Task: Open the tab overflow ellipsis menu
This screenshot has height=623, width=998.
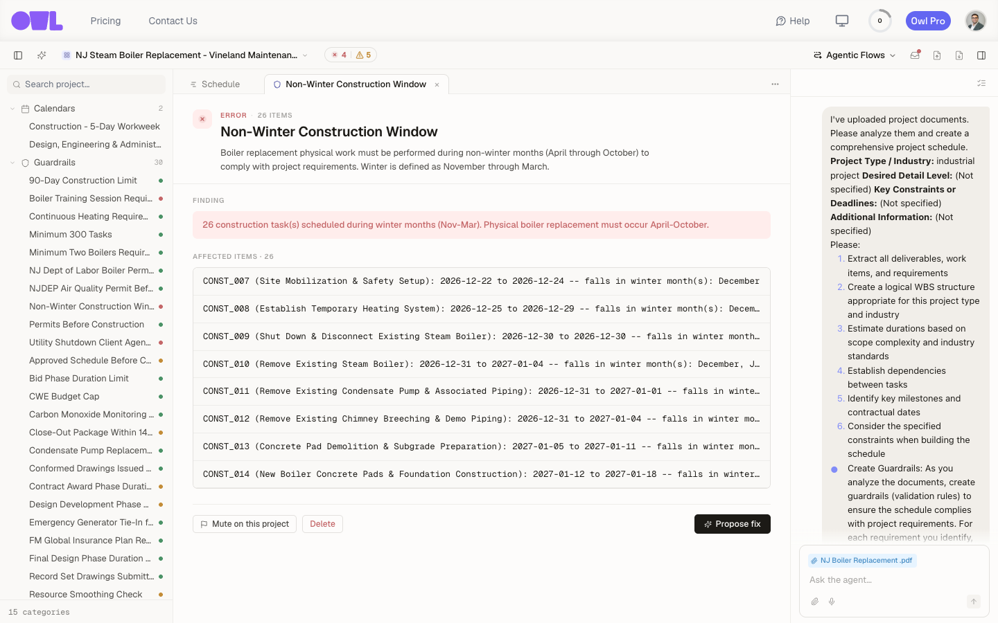Action: [775, 84]
